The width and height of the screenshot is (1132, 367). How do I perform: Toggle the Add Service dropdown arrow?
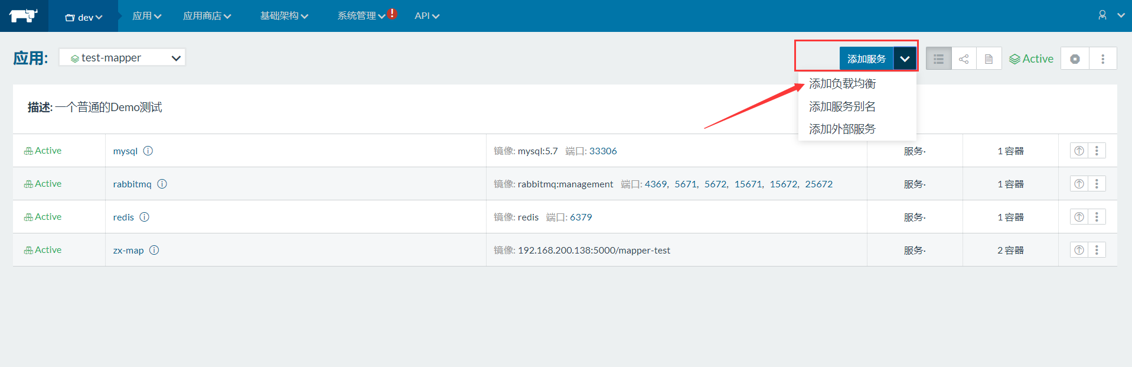coord(905,59)
